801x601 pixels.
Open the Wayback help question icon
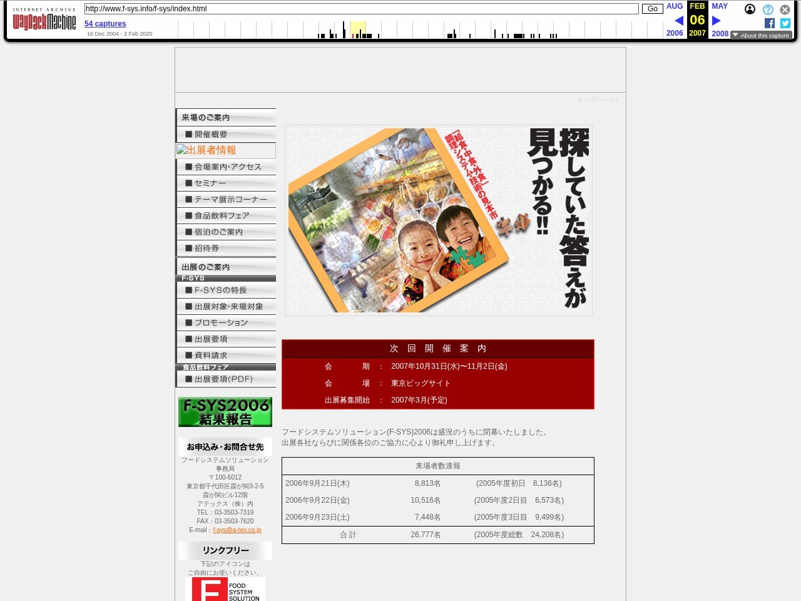(768, 9)
